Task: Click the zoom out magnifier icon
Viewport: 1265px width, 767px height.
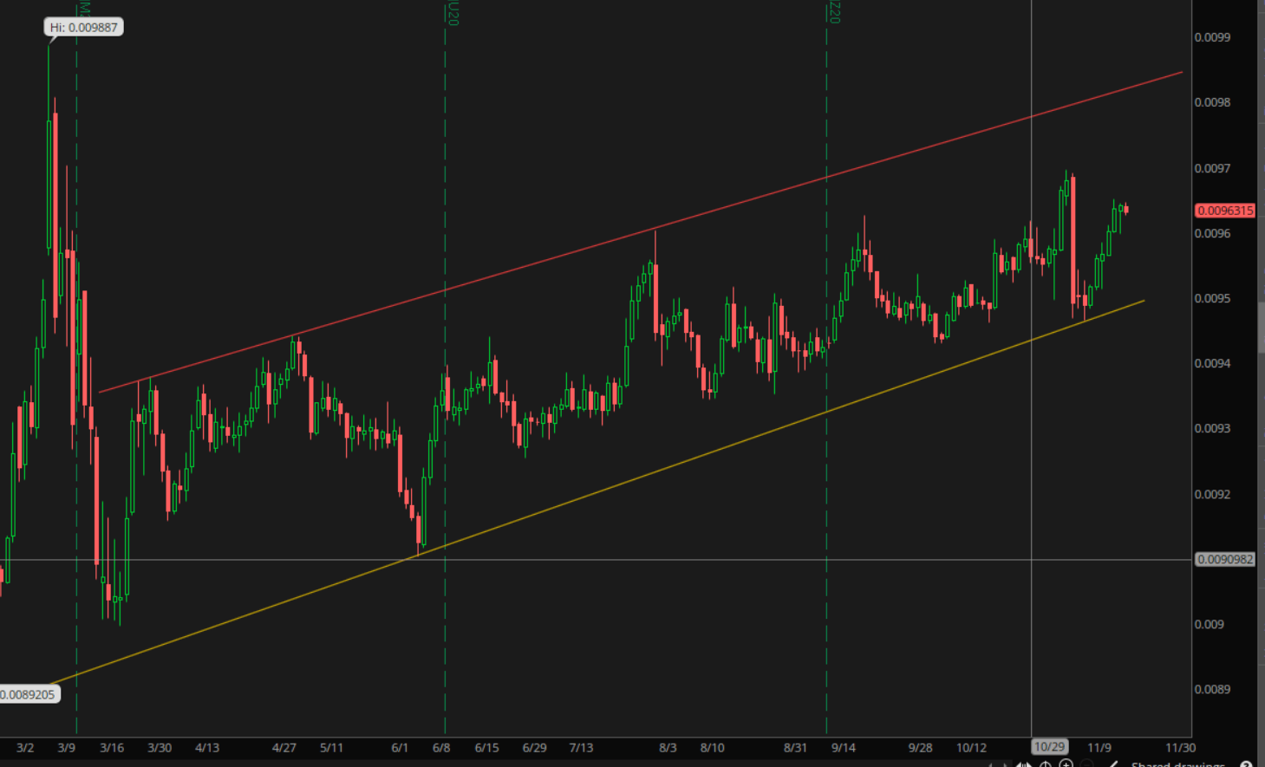Action: [1086, 764]
